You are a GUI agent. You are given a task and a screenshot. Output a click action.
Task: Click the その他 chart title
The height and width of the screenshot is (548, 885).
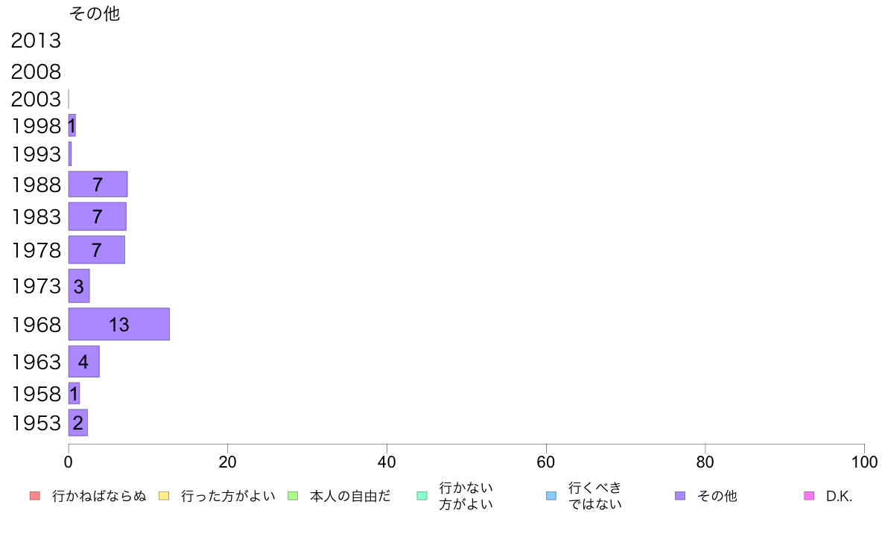(x=95, y=13)
